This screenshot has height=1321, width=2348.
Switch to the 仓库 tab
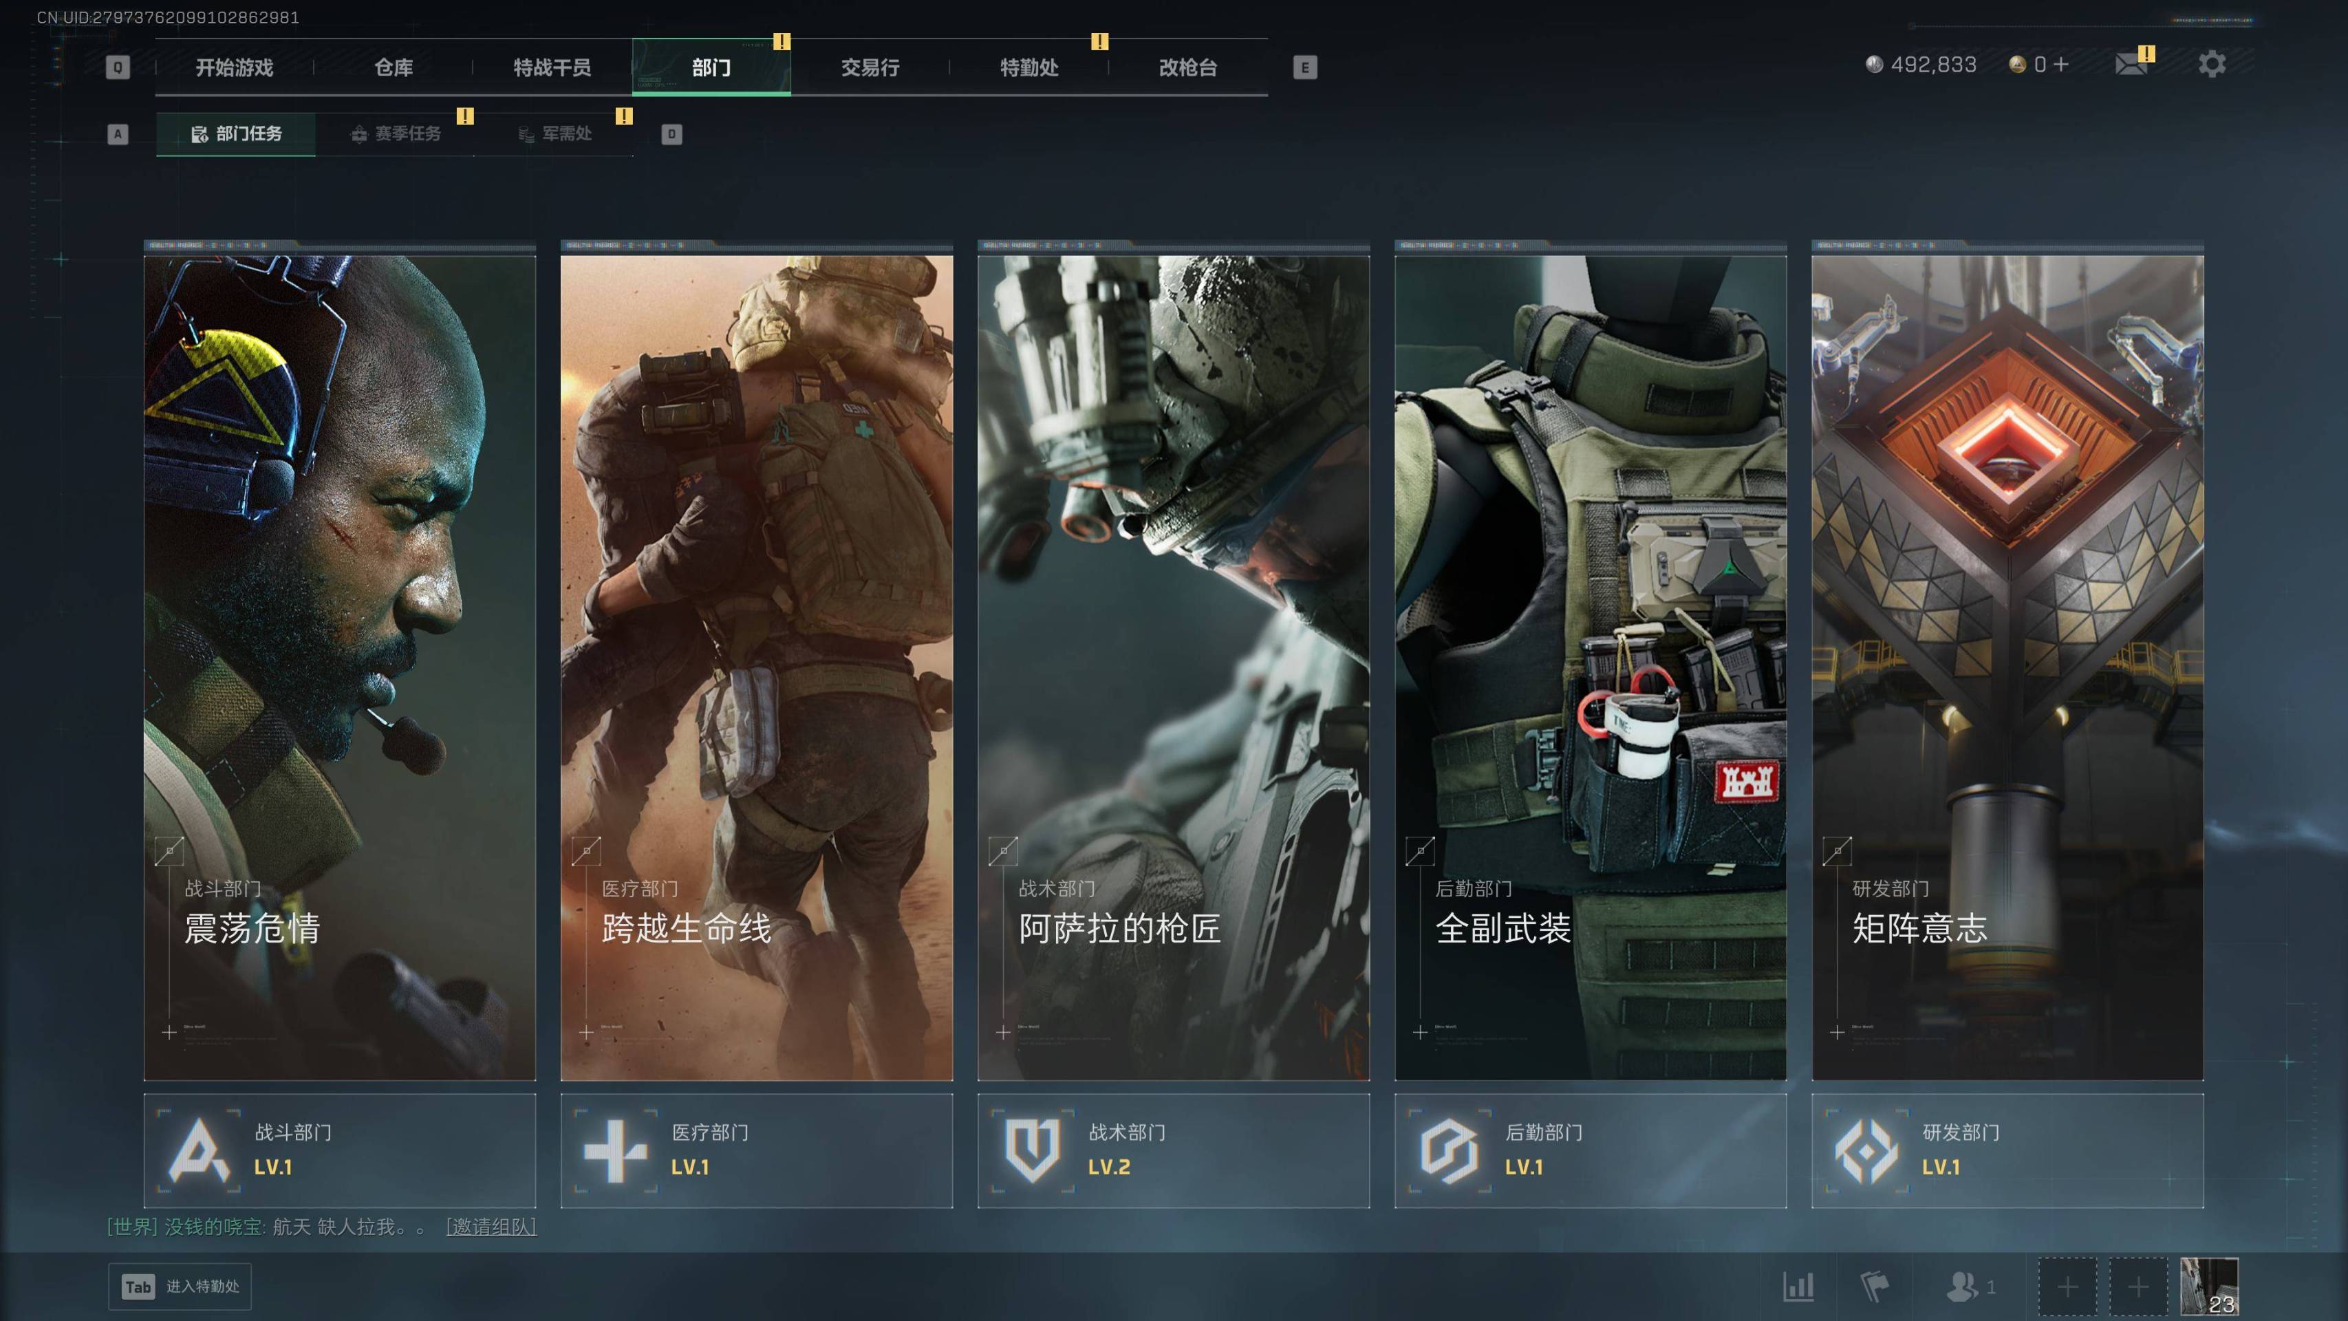click(x=394, y=67)
